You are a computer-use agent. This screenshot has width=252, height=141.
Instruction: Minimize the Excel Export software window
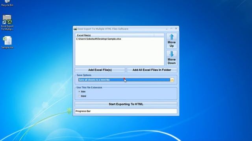coord(167,29)
